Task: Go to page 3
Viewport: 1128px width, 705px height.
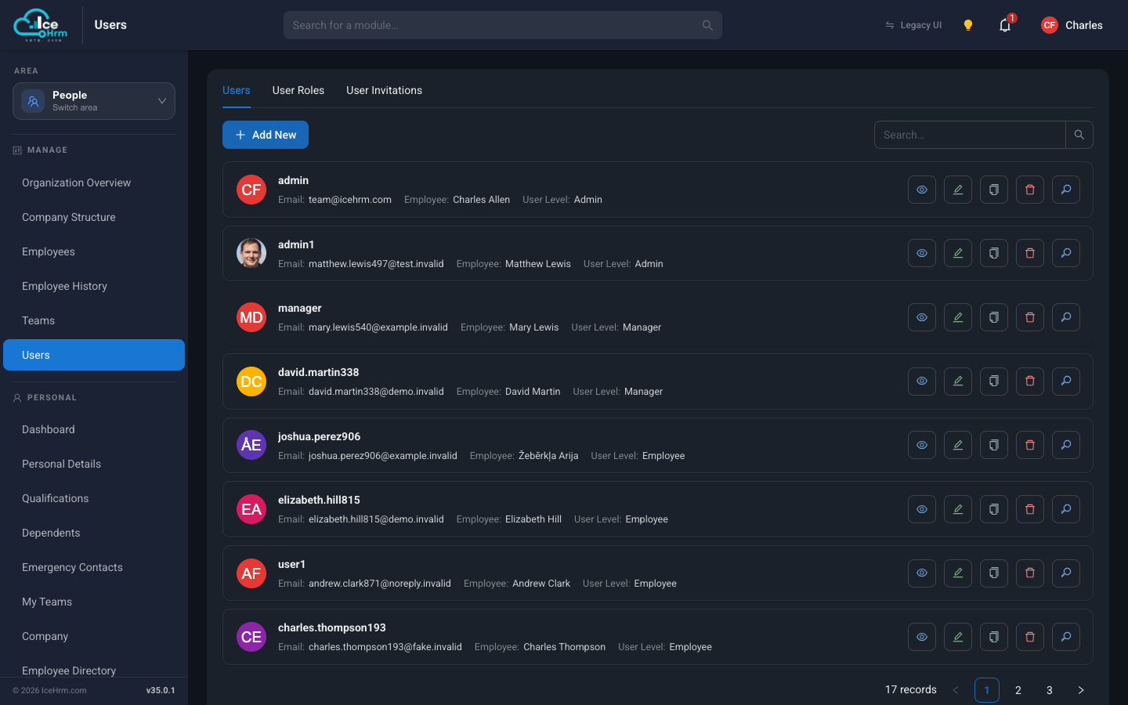Action: click(1050, 690)
